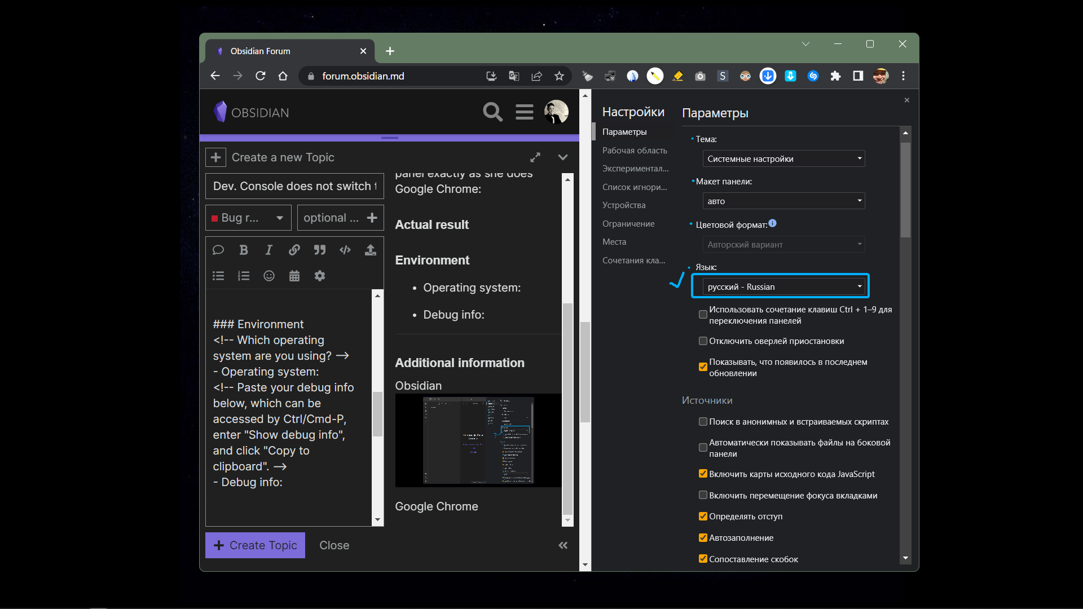1083x609 pixels.
Task: Open the emoji picker
Action: [x=269, y=276]
